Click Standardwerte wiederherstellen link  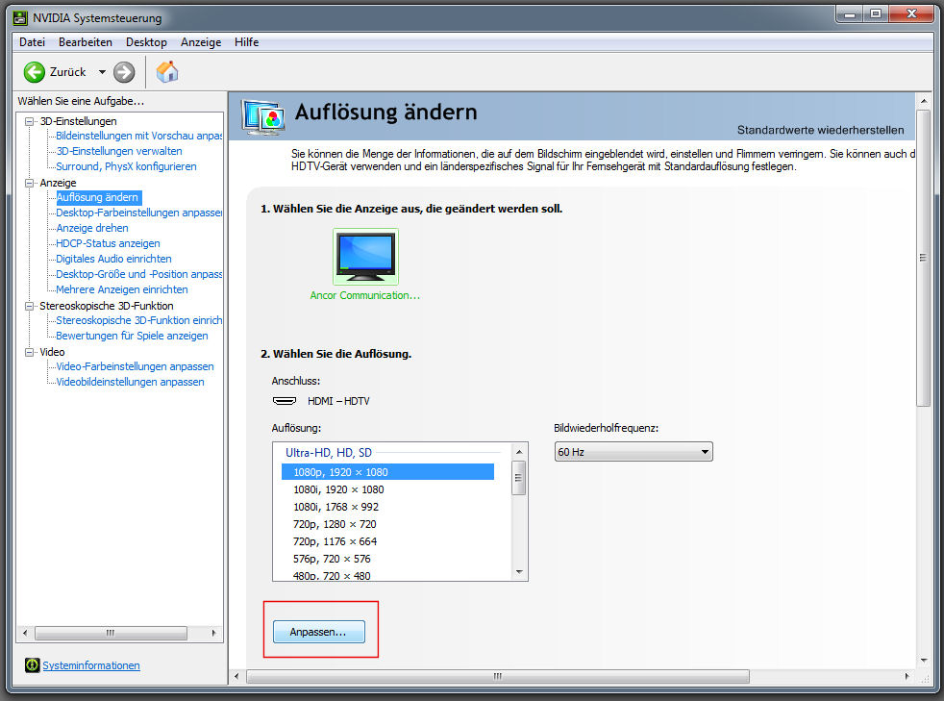(821, 130)
